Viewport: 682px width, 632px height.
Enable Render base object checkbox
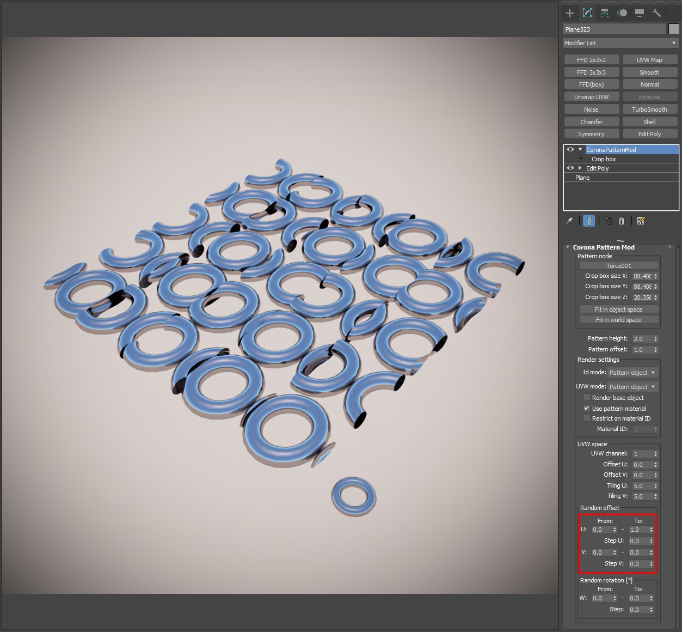coord(586,398)
